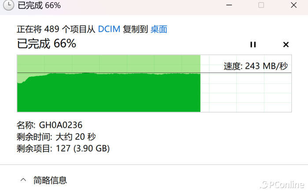Collapse details via the 简略信息 chevron
308x192 pixels.
coord(23,180)
